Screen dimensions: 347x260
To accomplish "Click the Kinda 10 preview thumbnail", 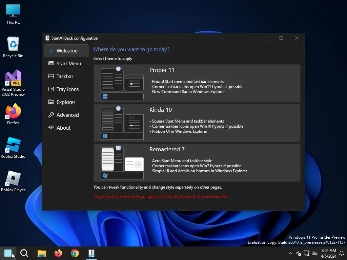I will pyautogui.click(x=122, y=123).
